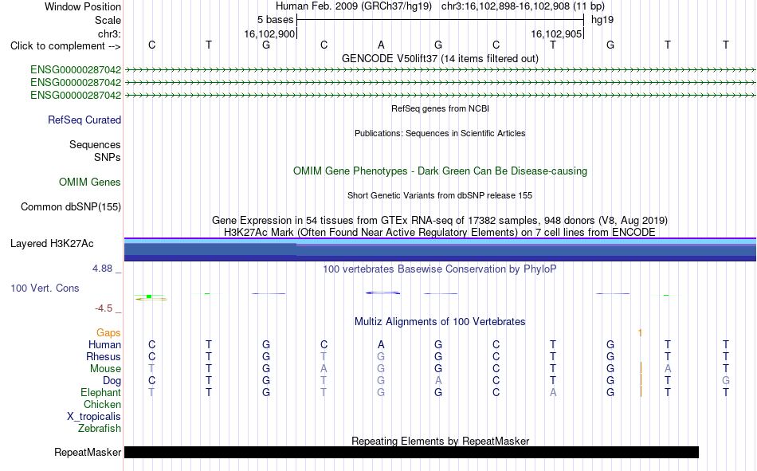Open the Layered H3K27Ac track label

click(x=52, y=244)
